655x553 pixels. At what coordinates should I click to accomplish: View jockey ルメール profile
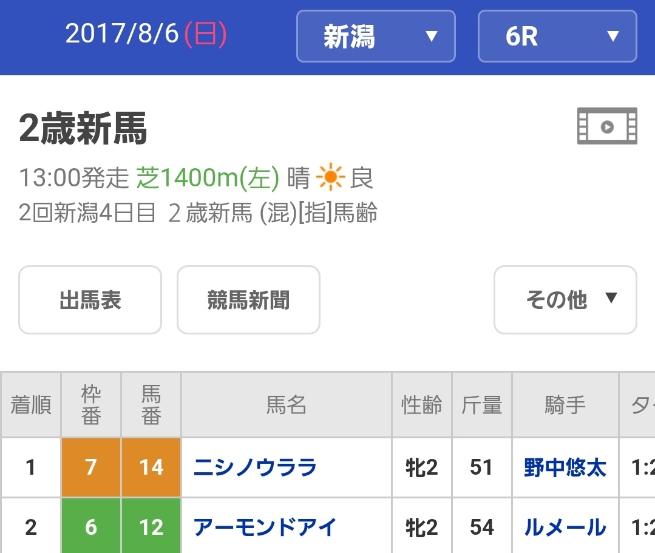[565, 527]
